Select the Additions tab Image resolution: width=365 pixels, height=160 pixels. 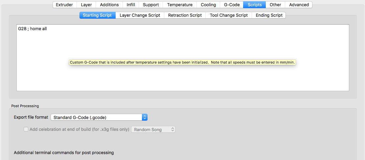(109, 5)
